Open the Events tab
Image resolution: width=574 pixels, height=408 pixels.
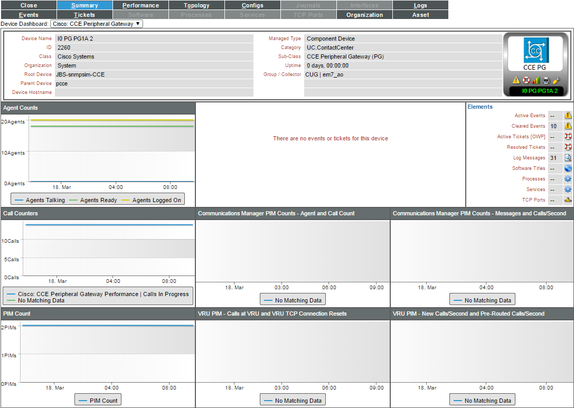[x=29, y=15]
